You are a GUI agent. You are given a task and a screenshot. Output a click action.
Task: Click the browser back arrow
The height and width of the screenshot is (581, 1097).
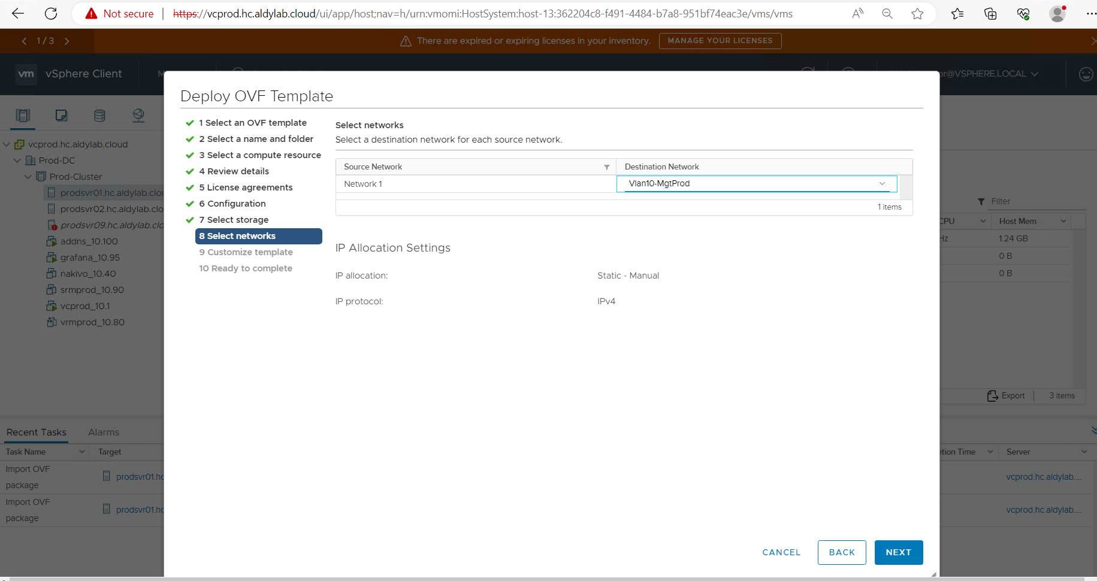[18, 14]
